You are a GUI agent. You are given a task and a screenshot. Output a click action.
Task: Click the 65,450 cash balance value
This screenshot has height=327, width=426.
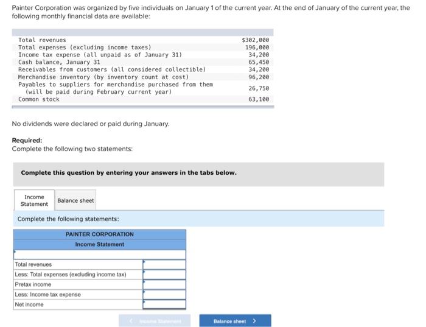[x=259, y=62]
